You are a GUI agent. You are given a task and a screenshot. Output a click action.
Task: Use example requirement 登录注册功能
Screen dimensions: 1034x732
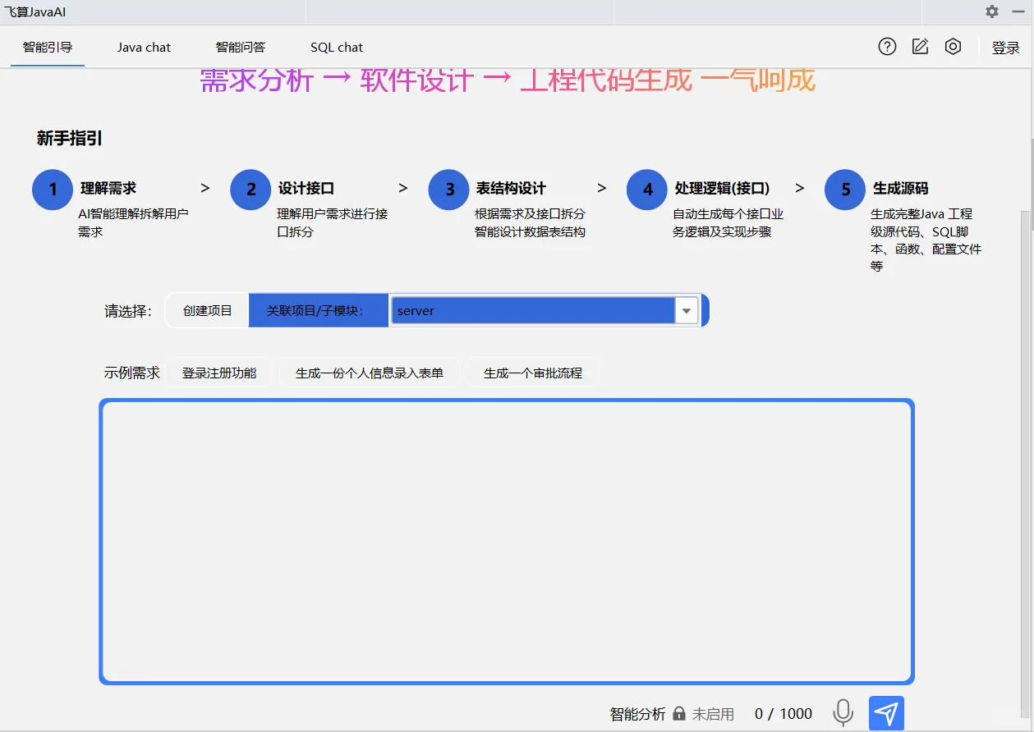(x=221, y=372)
